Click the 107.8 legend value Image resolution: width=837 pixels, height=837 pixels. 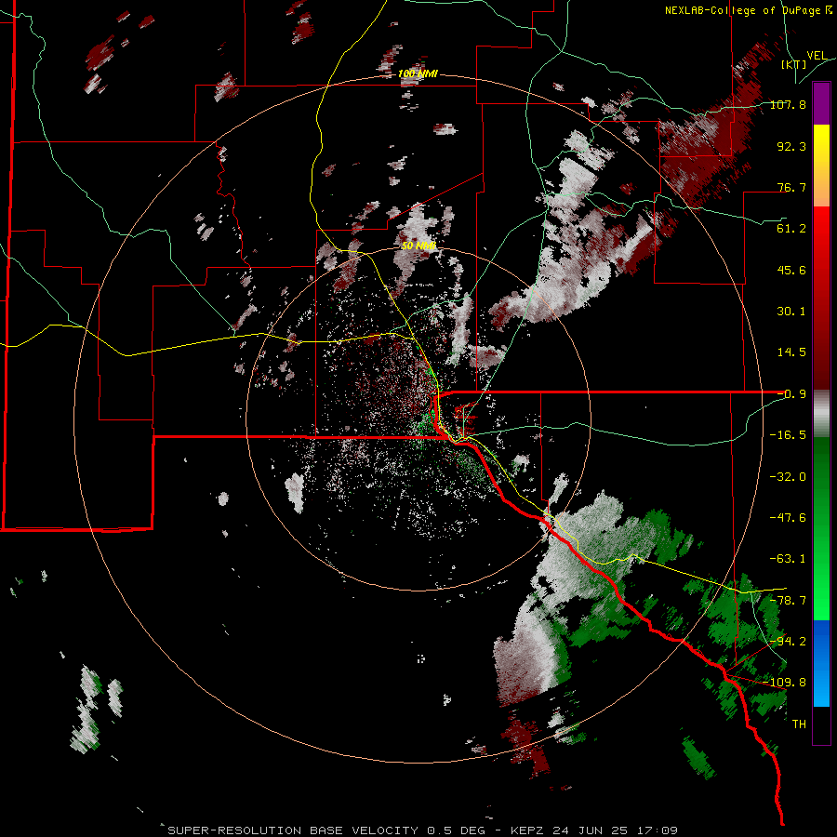pos(788,104)
